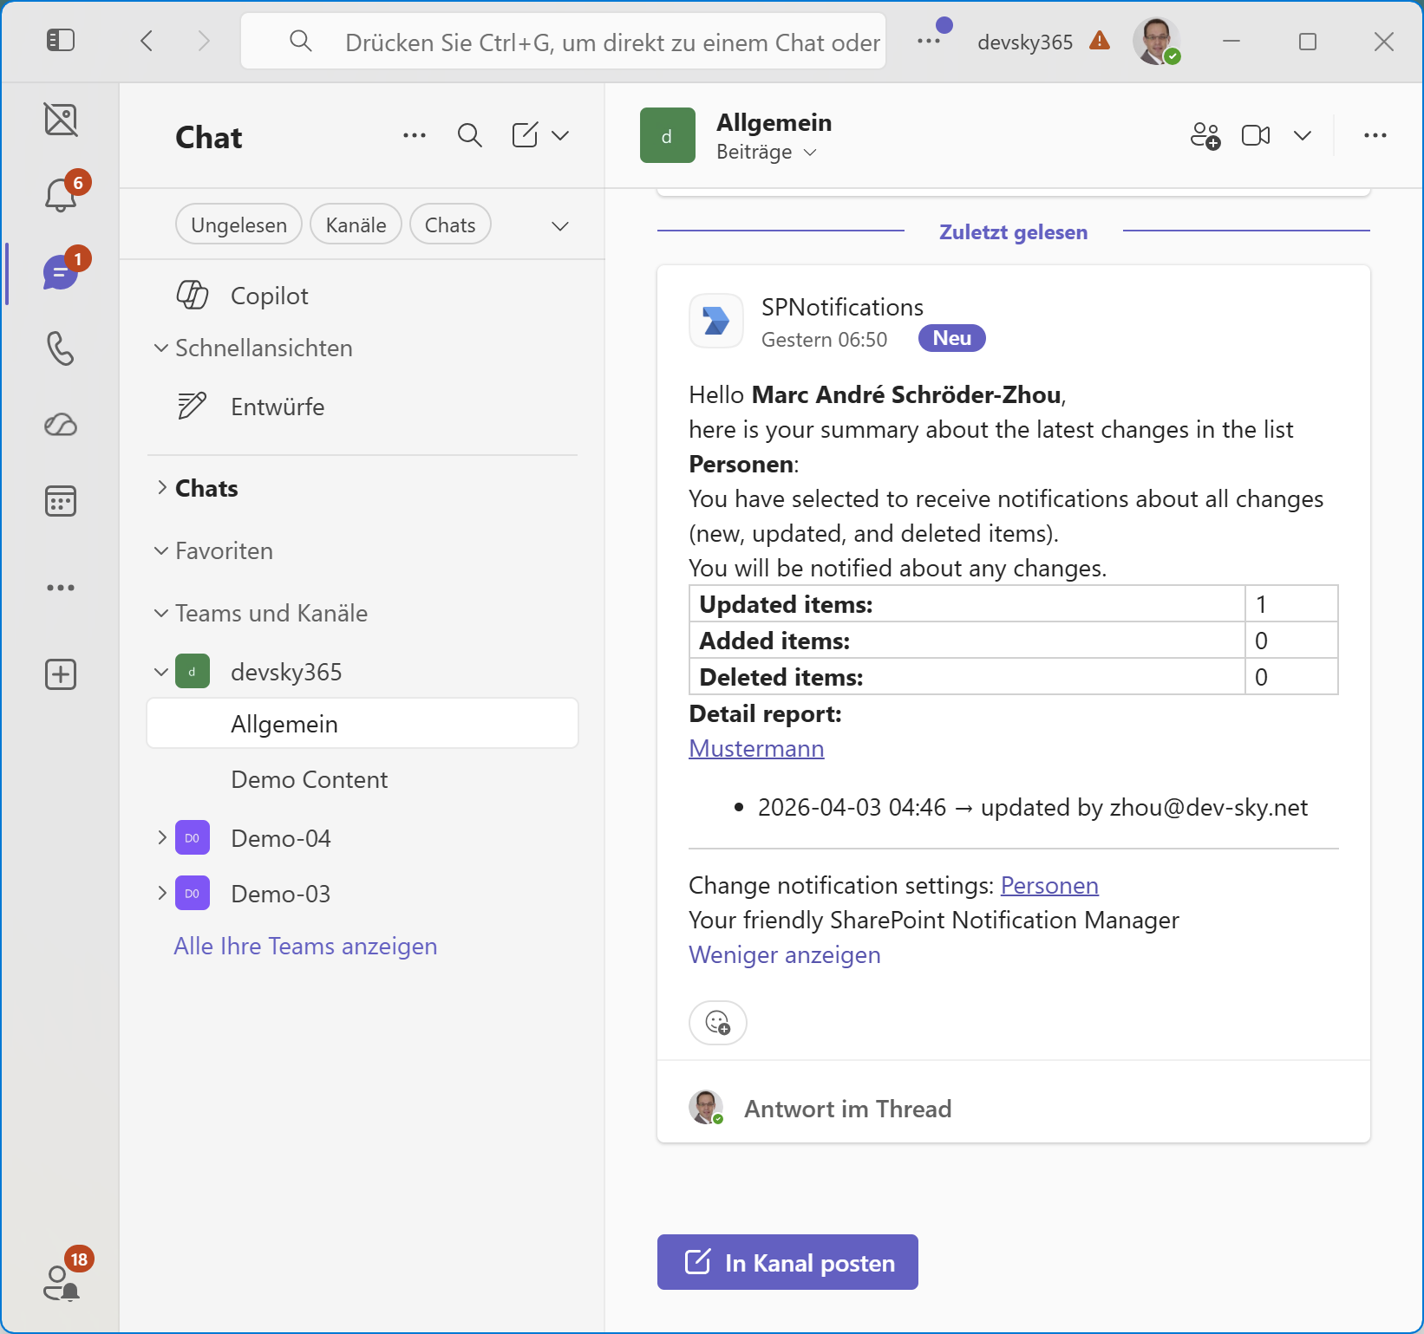The width and height of the screenshot is (1424, 1334).
Task: Open Copilot from the chat list
Action: pyautogui.click(x=270, y=295)
